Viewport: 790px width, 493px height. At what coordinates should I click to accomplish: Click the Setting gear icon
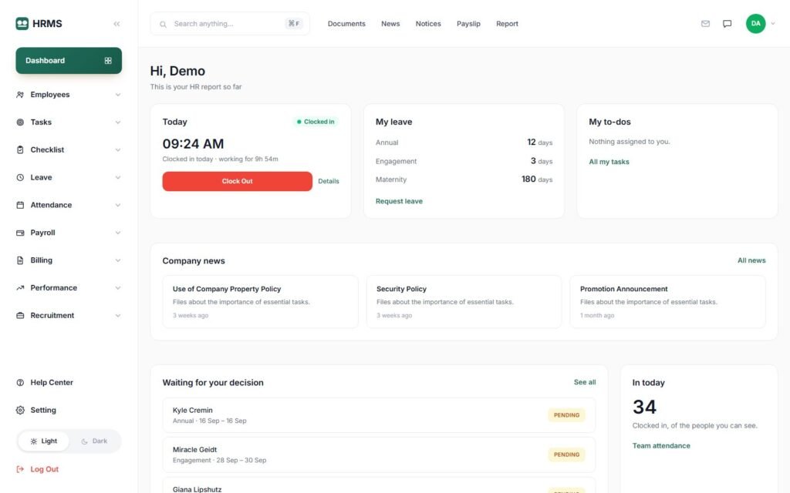(x=20, y=411)
